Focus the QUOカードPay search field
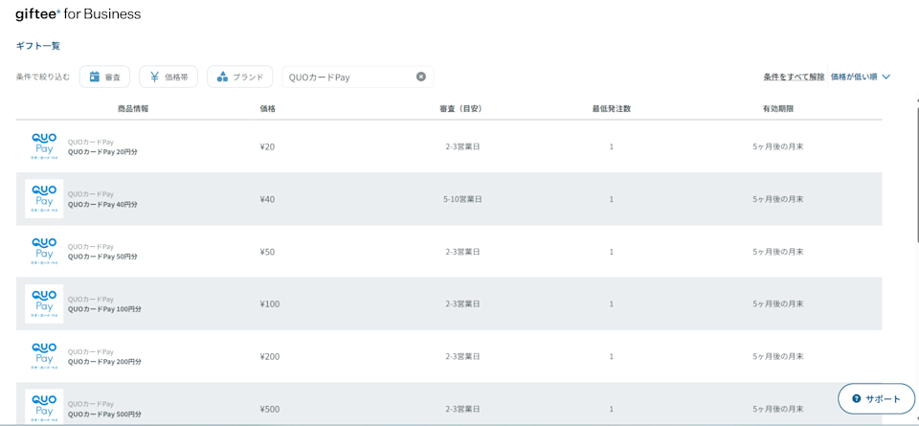 pos(358,77)
